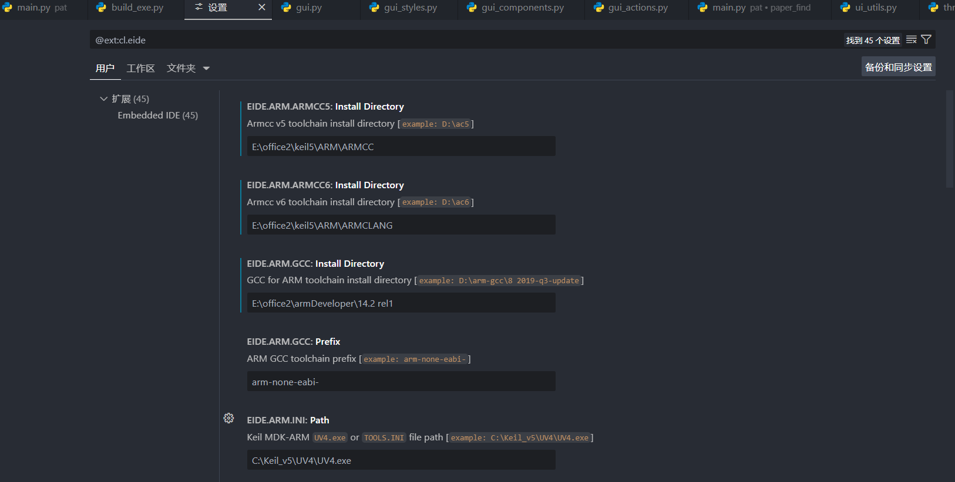Edit the UV4.exe INI path field
This screenshot has width=955, height=482.
point(401,460)
